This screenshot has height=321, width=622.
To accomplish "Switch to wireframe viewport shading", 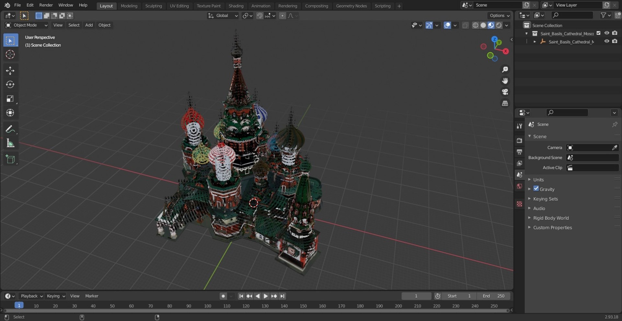I will [475, 25].
